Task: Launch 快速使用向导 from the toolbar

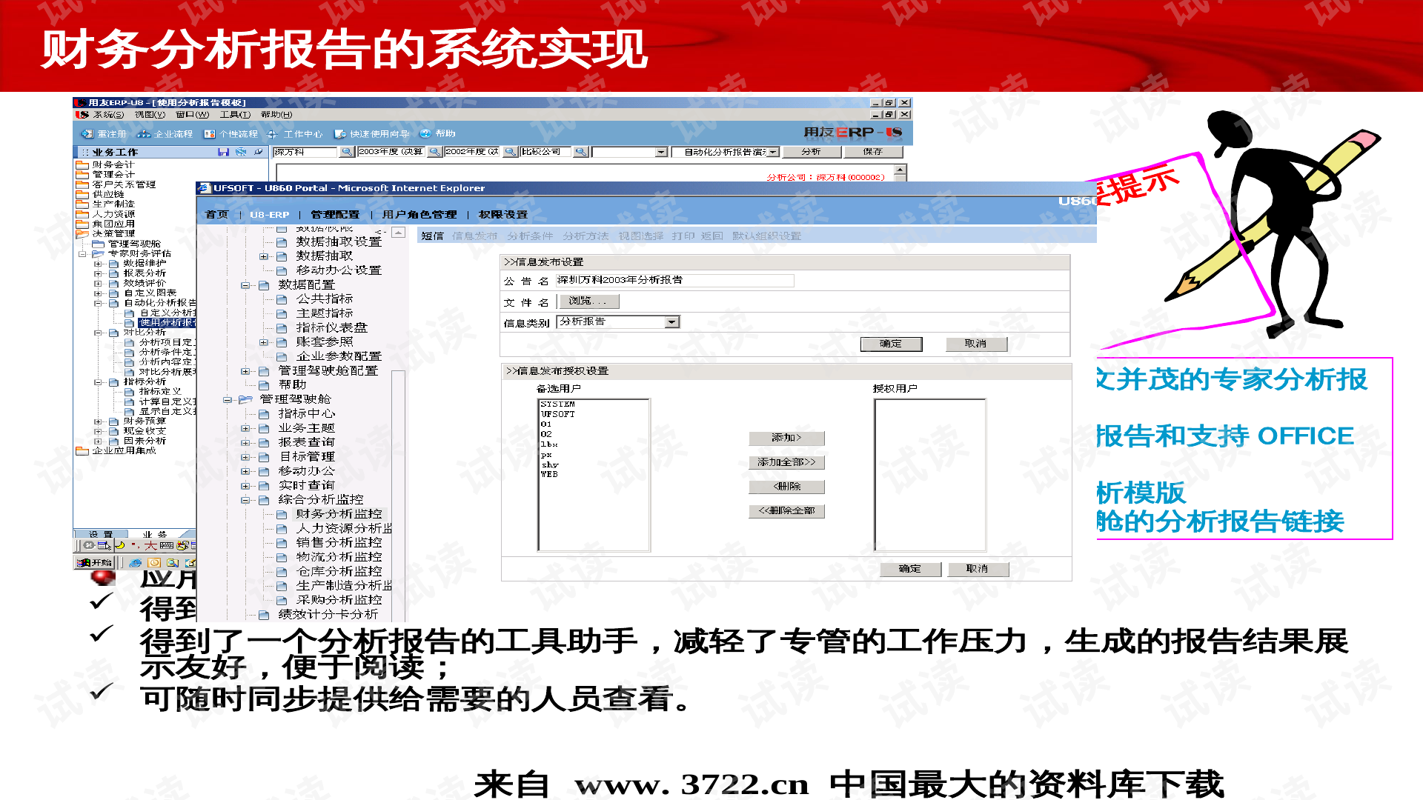Action: point(372,134)
